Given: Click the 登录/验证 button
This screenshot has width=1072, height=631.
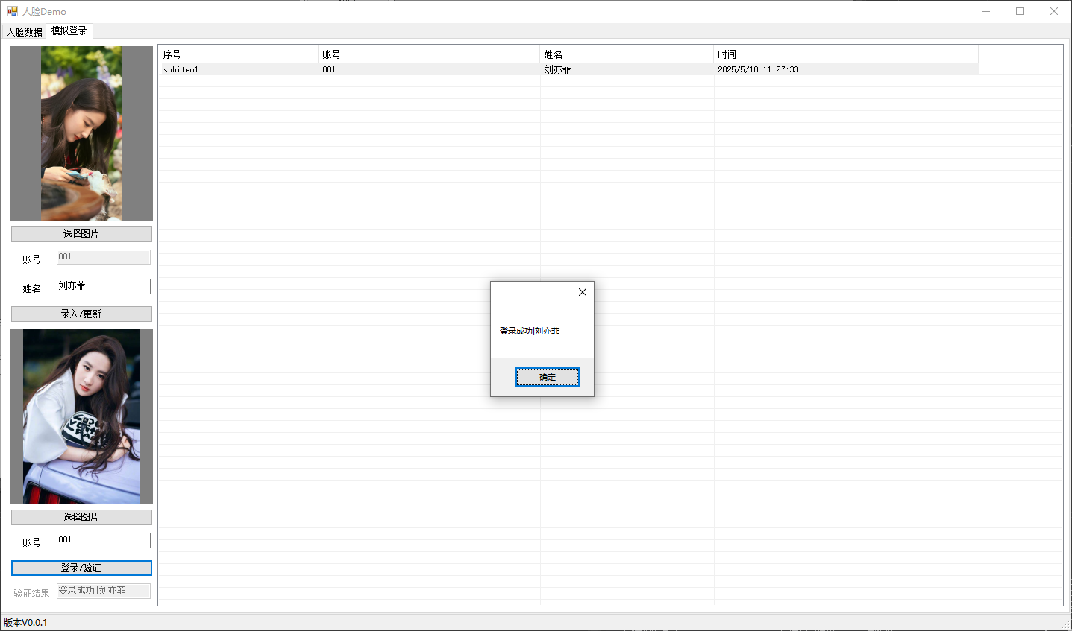Looking at the screenshot, I should point(81,568).
